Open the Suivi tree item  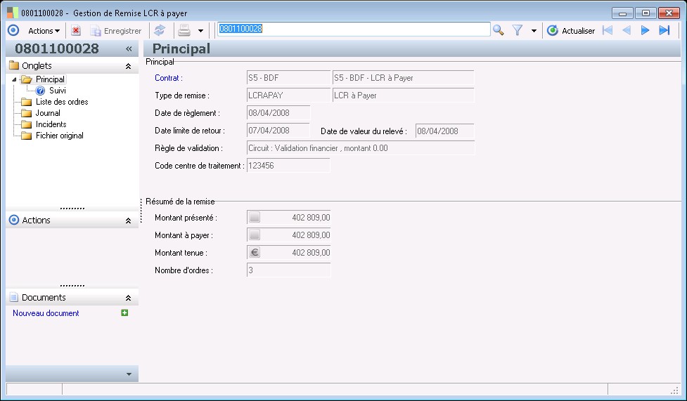pos(58,91)
